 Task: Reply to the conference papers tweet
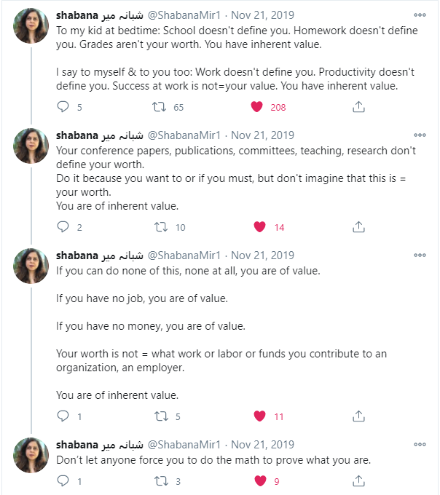(x=63, y=227)
